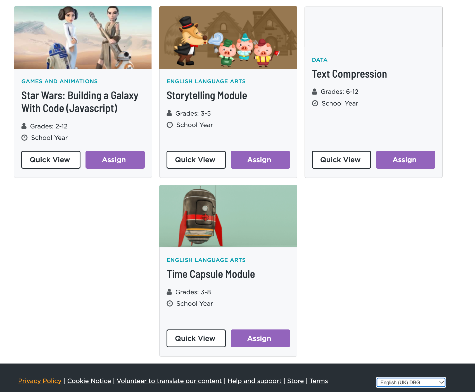Click the Grades: 3-5 text
475x392 pixels.
click(193, 113)
